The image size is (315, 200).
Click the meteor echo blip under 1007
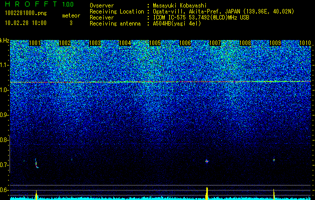point(207,161)
